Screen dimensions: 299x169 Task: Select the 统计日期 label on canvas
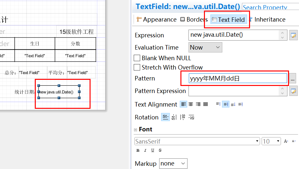pyautogui.click(x=25, y=92)
